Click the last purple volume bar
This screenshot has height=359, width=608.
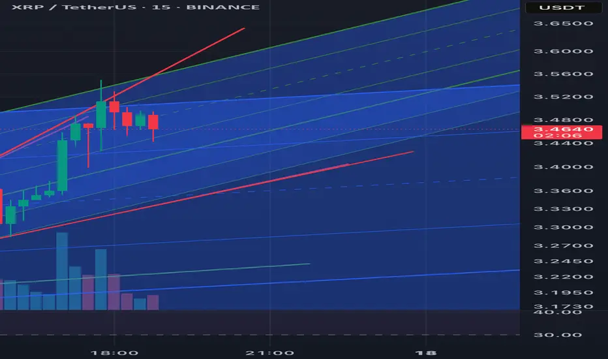click(x=153, y=302)
